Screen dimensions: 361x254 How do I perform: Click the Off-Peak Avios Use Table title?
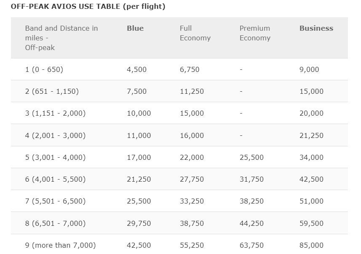88,7
